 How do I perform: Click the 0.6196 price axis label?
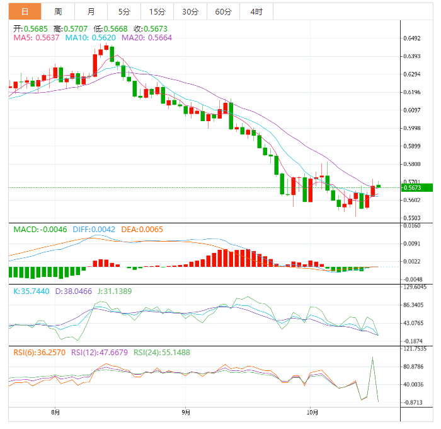pos(412,92)
